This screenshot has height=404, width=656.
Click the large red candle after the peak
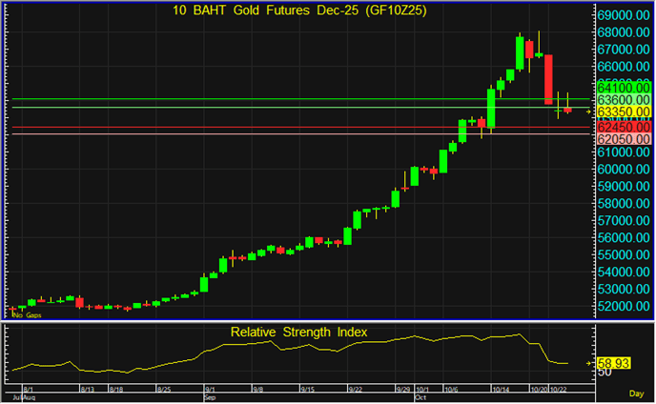click(x=549, y=80)
